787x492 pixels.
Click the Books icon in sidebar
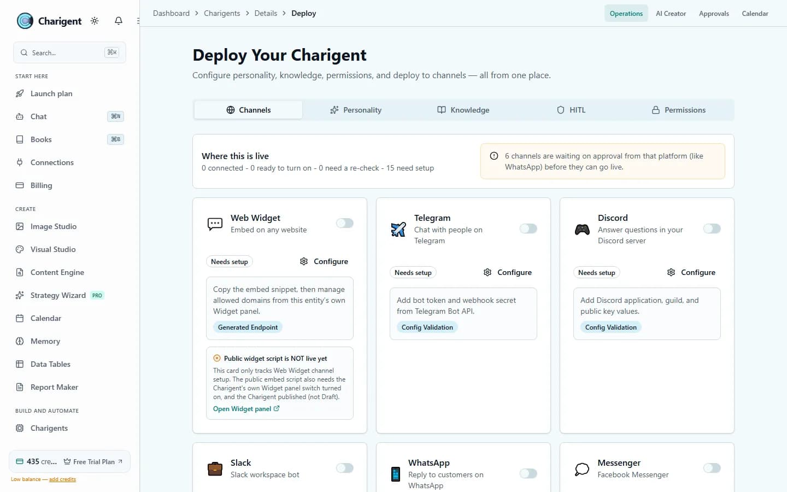20,139
